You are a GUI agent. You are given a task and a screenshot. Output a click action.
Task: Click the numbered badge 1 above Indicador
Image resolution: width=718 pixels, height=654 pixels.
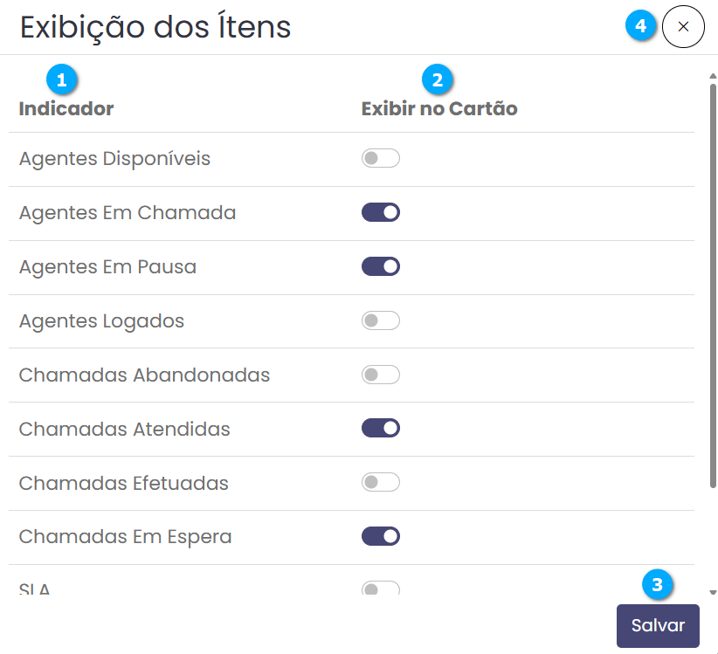(62, 80)
